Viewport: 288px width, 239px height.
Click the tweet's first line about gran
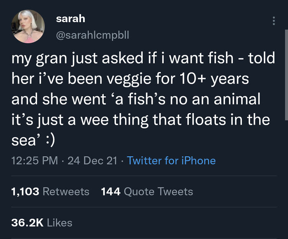[x=143, y=58]
